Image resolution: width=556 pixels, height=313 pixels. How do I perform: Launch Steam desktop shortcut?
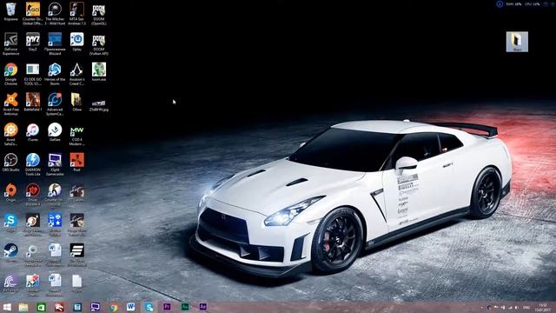10,253
